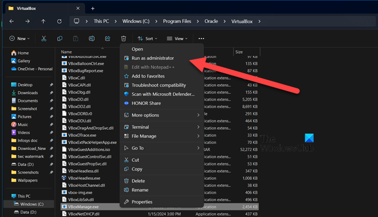Screen dimensions: 378x217
Task: Open the Sort dropdown
Action: point(147,39)
